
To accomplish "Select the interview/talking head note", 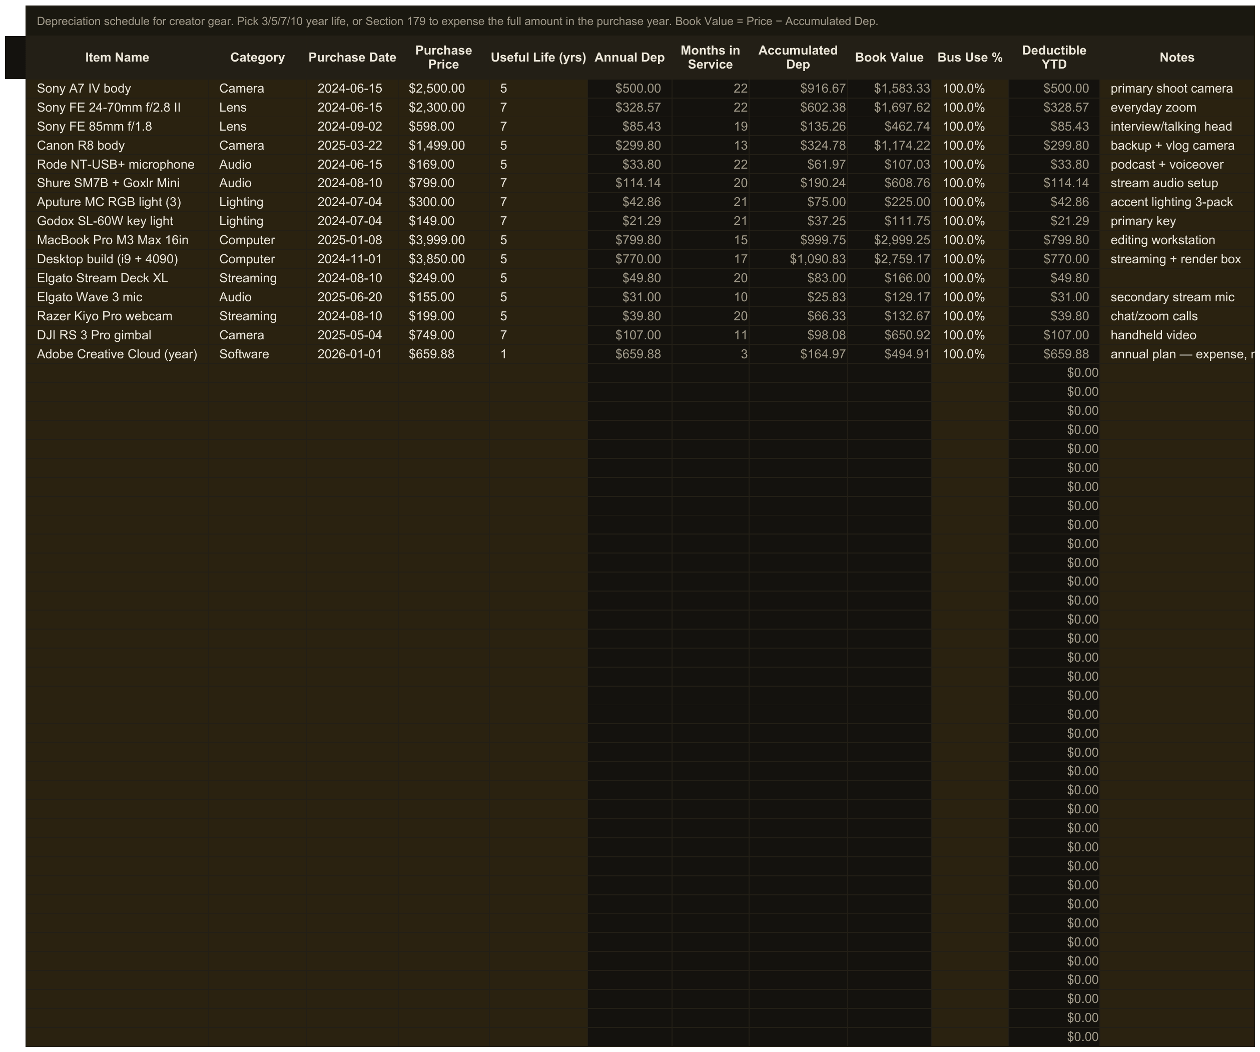I will click(x=1176, y=127).
